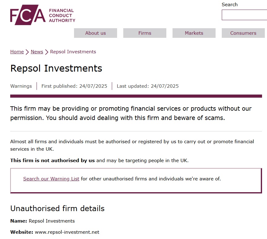
Task: Click the First published date
Action: (x=74, y=86)
